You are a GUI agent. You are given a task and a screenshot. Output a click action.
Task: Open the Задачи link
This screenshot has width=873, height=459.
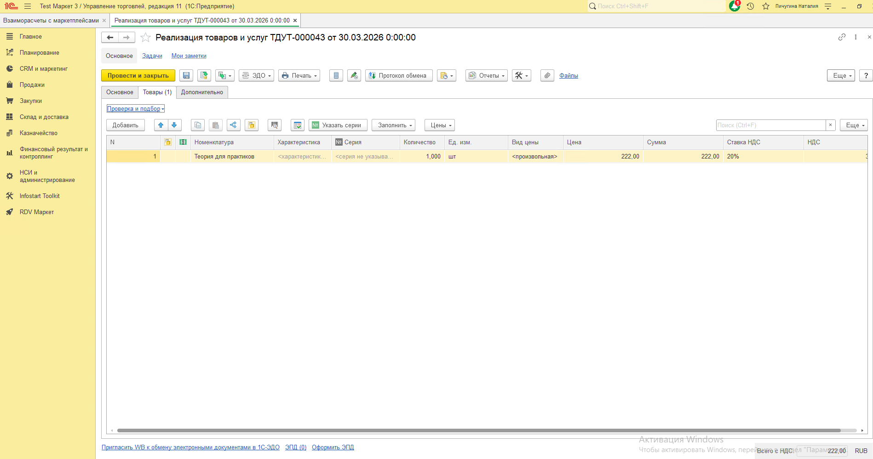(x=152, y=56)
